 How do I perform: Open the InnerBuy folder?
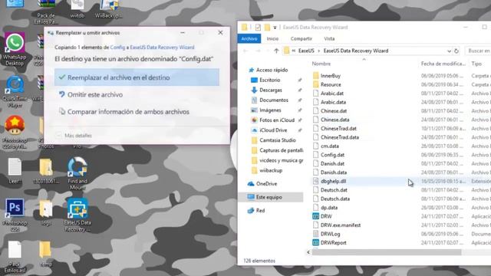(x=331, y=76)
